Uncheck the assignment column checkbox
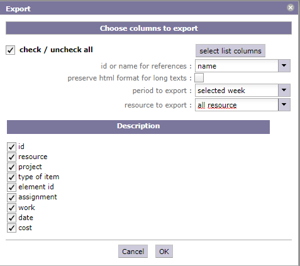 [11, 197]
